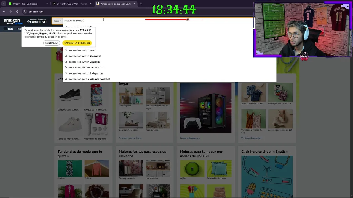Image resolution: width=353 pixels, height=198 pixels.
Task: Open Zapatos por menos de $50 thumbnail
Action: click(x=280, y=119)
